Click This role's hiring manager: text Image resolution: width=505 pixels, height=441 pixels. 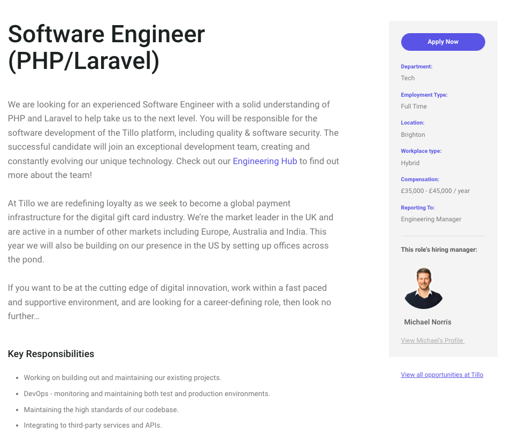(439, 250)
